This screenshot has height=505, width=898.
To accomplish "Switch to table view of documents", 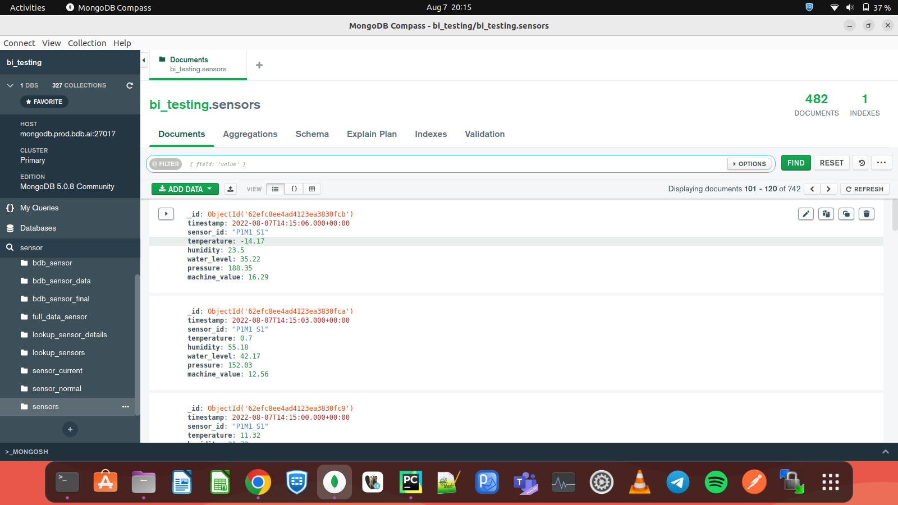I will 312,189.
